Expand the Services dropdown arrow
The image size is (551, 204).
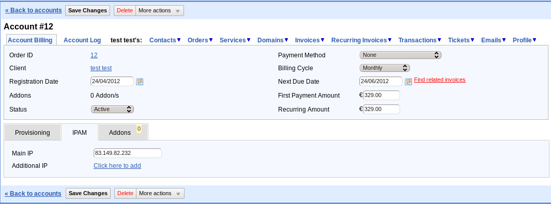click(249, 40)
